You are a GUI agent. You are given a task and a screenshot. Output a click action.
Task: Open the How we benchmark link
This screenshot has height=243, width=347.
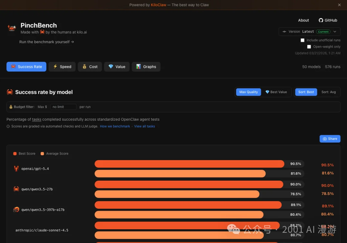coord(115,126)
